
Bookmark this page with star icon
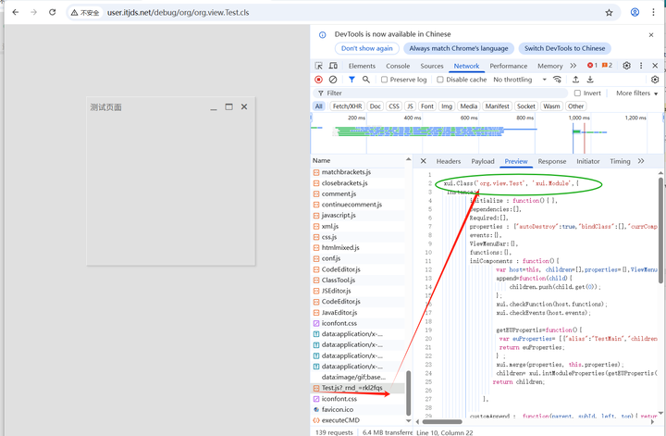click(x=609, y=12)
